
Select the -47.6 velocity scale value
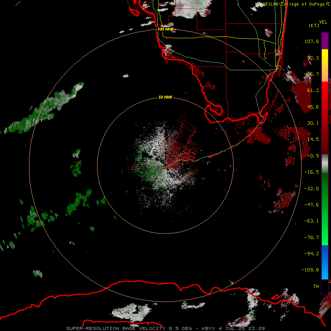(x=312, y=205)
